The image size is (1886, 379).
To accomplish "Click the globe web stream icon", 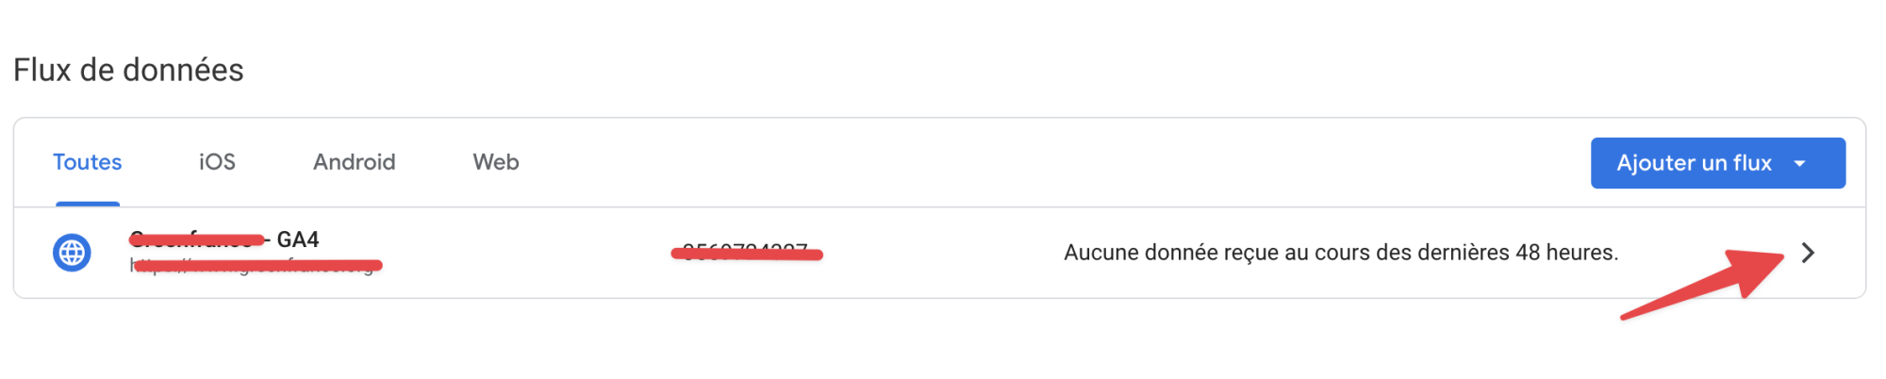I will pos(72,253).
